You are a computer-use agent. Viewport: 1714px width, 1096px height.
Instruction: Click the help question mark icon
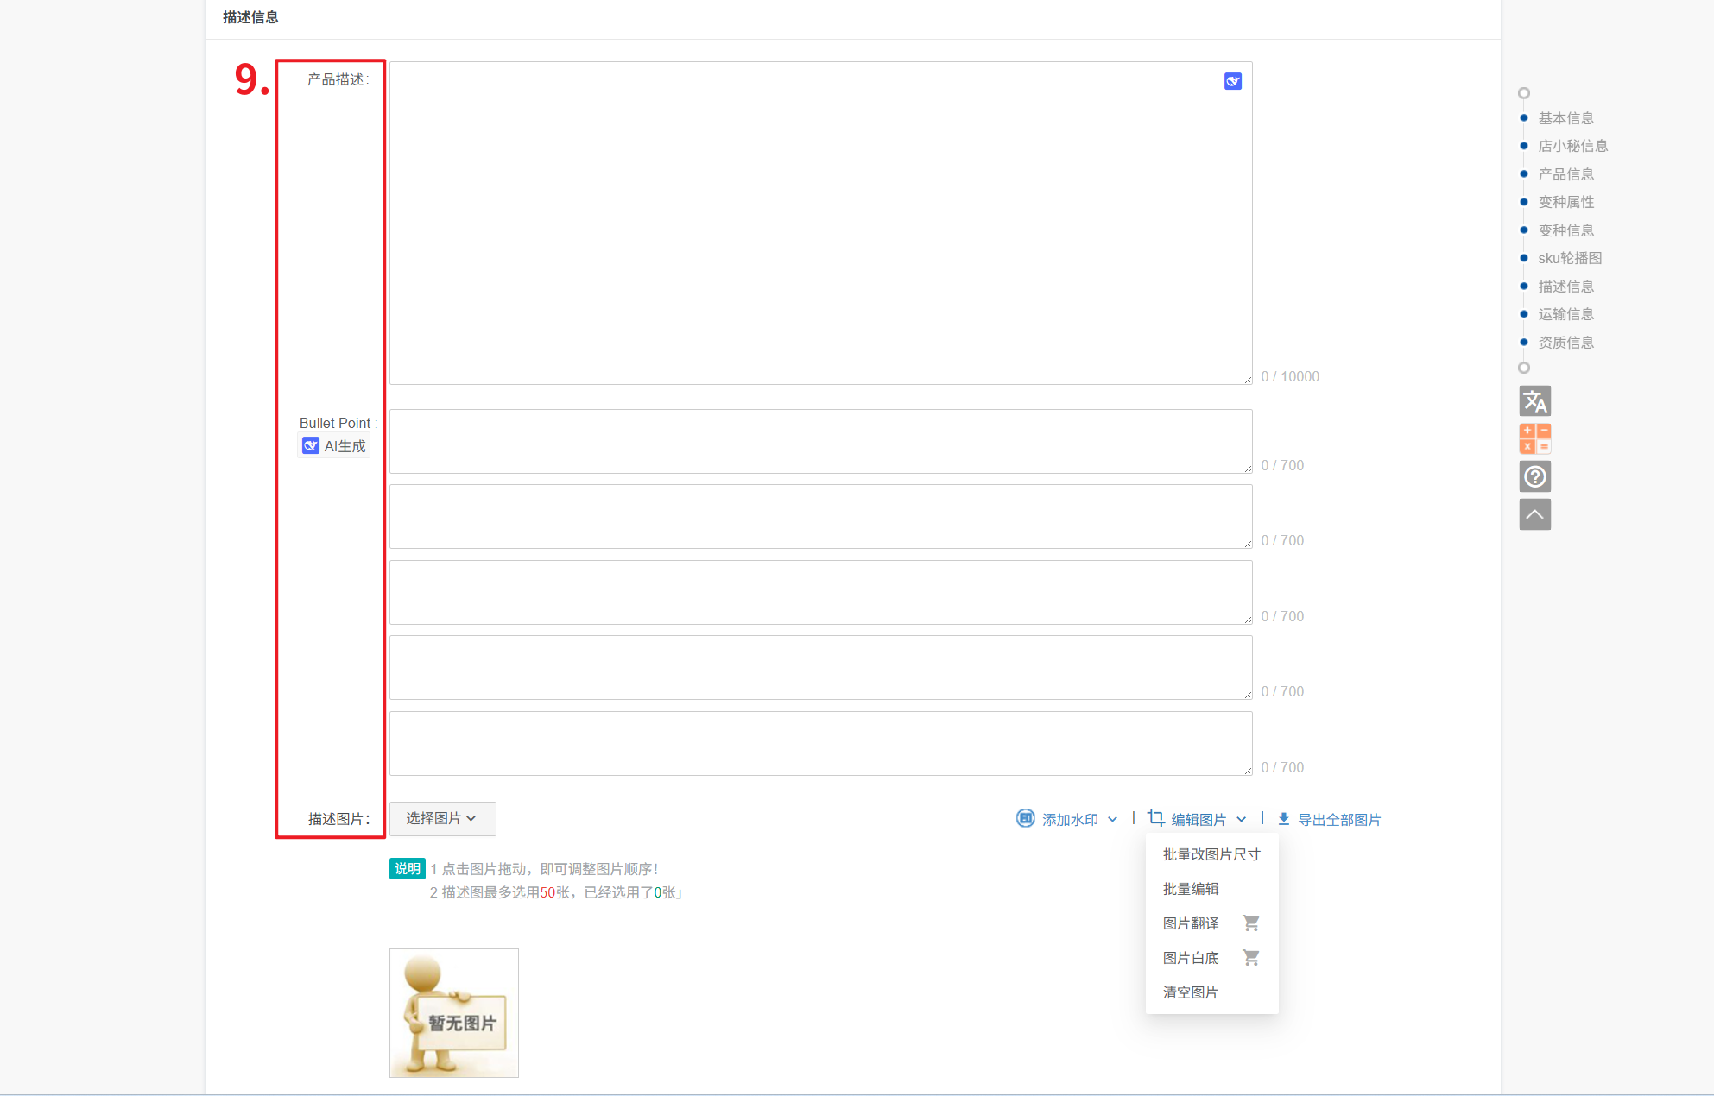(1534, 476)
